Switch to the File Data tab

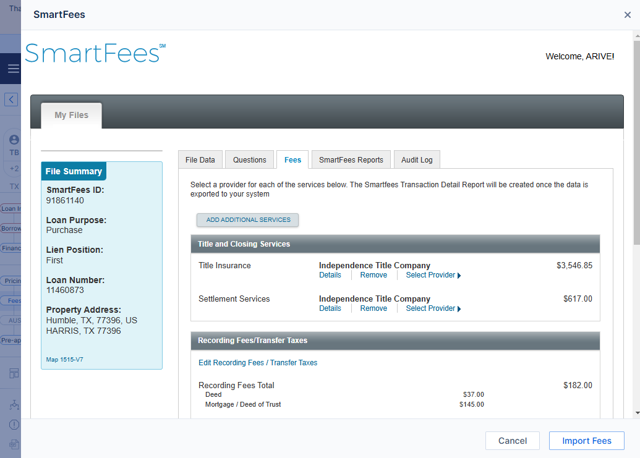click(x=200, y=160)
